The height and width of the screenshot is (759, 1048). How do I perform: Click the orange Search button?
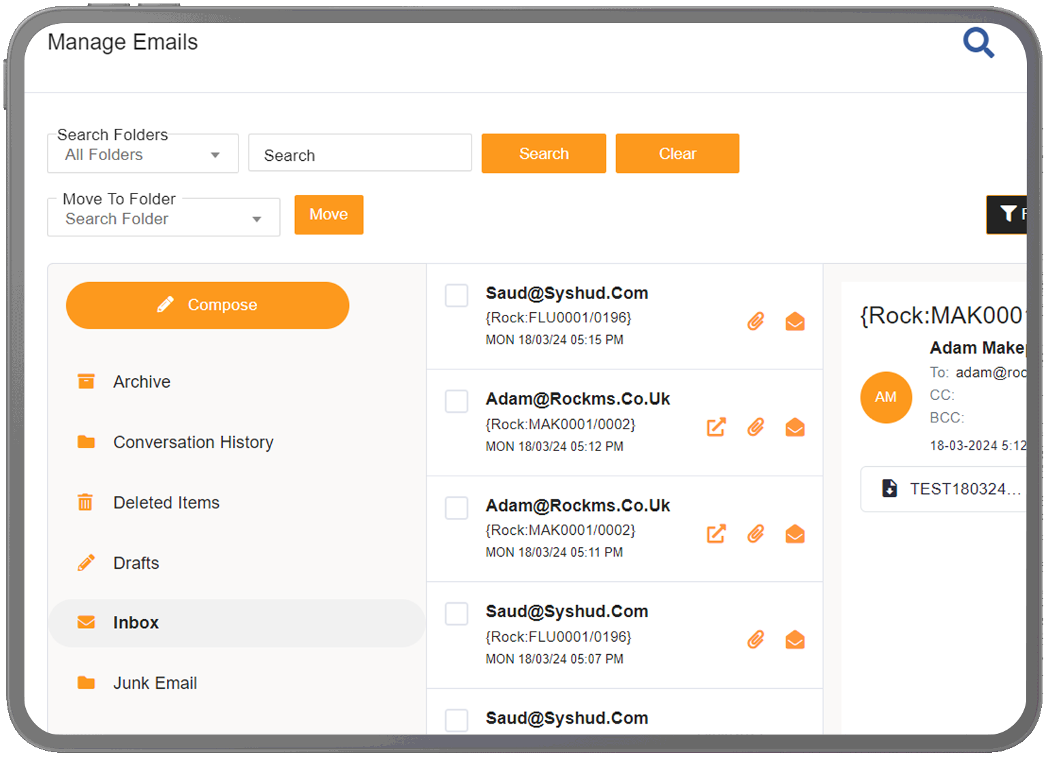pos(544,153)
